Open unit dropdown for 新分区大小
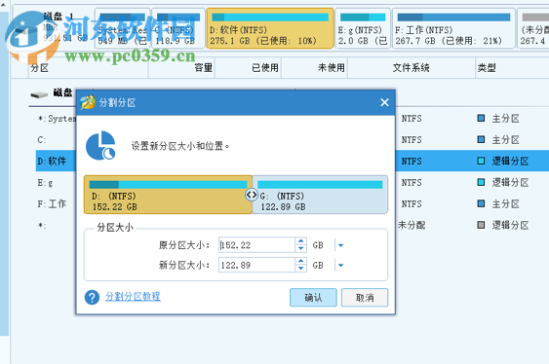549x364 pixels. pyautogui.click(x=340, y=265)
